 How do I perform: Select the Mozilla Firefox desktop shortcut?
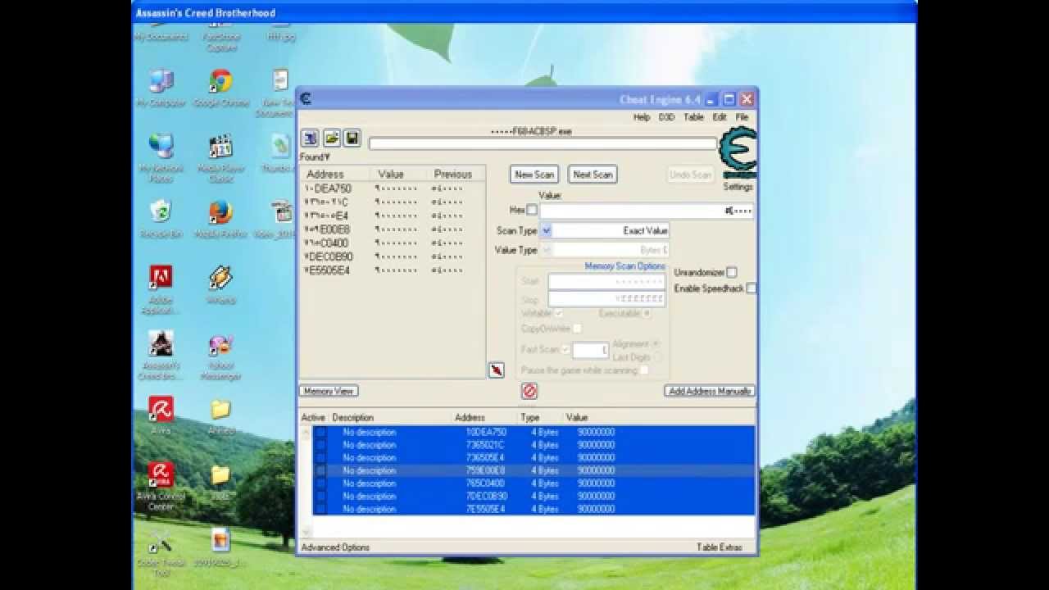(220, 219)
